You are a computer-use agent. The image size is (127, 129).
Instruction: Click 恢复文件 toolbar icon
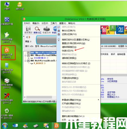point(47,30)
